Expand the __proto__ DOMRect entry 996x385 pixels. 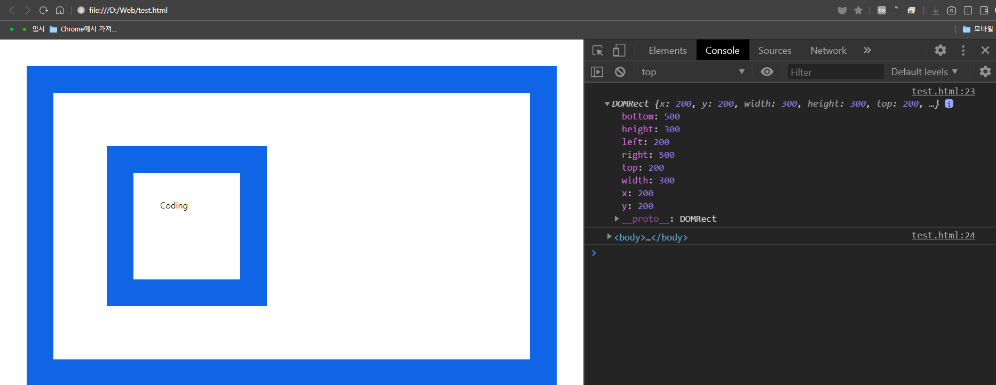click(x=616, y=219)
